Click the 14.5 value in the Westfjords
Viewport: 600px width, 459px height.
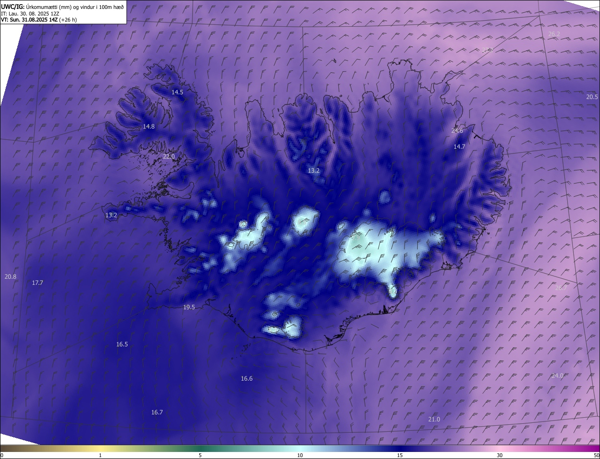click(177, 92)
